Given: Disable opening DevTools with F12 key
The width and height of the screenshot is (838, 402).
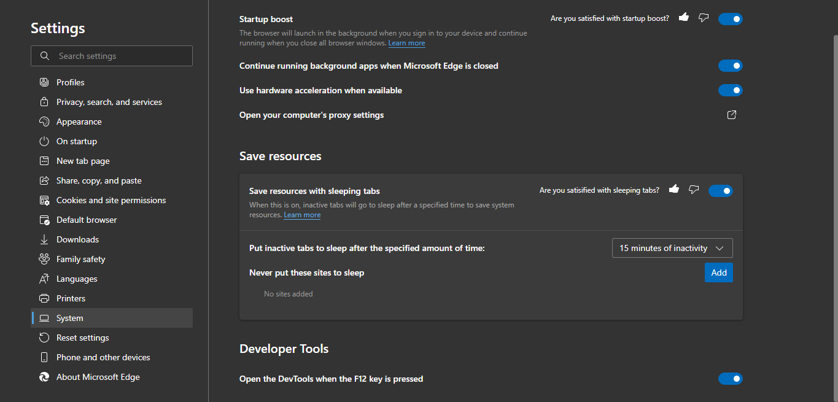Looking at the screenshot, I should click(x=730, y=378).
